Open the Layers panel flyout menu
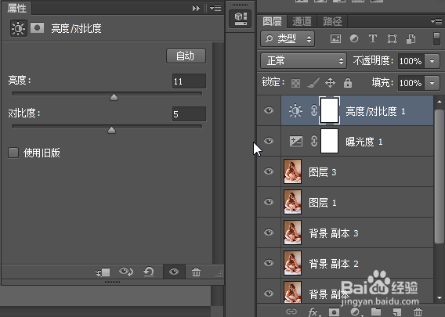 click(436, 21)
